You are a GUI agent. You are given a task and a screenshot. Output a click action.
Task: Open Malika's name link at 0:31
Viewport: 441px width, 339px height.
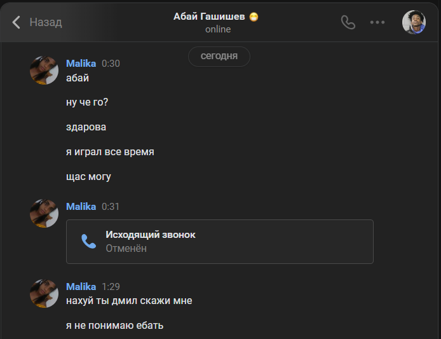pyautogui.click(x=81, y=207)
